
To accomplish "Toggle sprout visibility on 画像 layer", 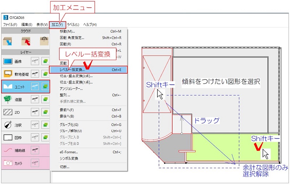I will [35, 61].
